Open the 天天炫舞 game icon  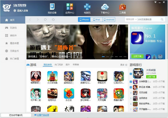(x=102, y=94)
